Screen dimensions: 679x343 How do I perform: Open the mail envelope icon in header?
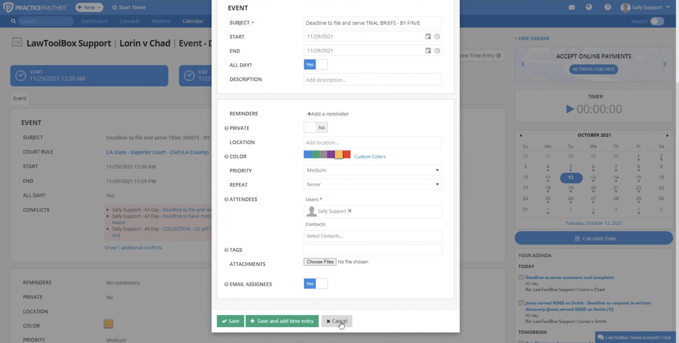coord(572,7)
